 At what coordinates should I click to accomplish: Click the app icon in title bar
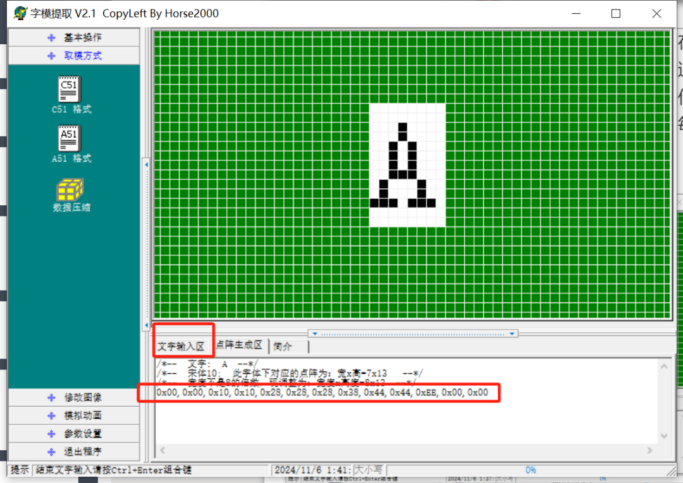20,13
